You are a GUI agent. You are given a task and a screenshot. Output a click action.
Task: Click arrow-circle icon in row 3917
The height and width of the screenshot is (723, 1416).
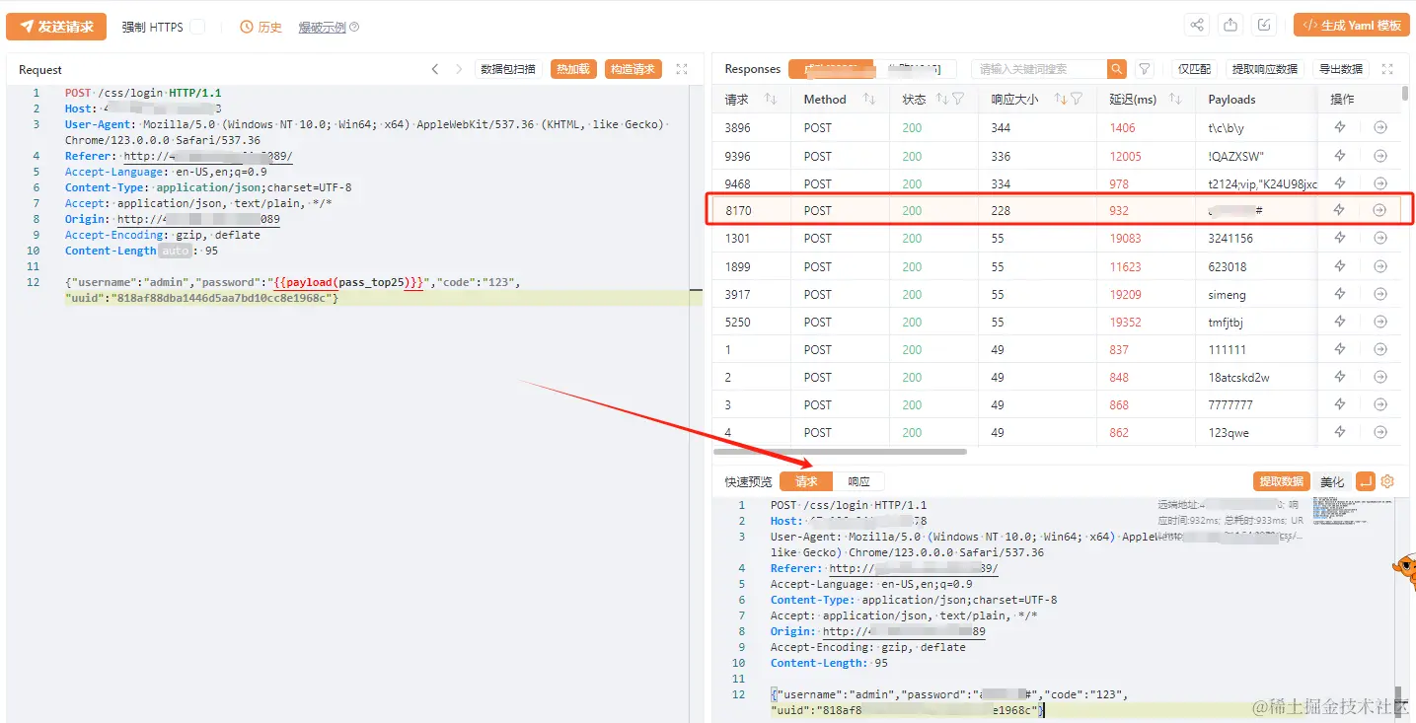(1380, 294)
